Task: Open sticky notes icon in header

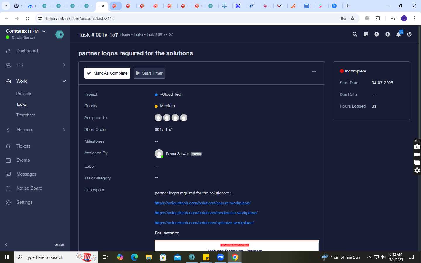Action: coord(365,34)
